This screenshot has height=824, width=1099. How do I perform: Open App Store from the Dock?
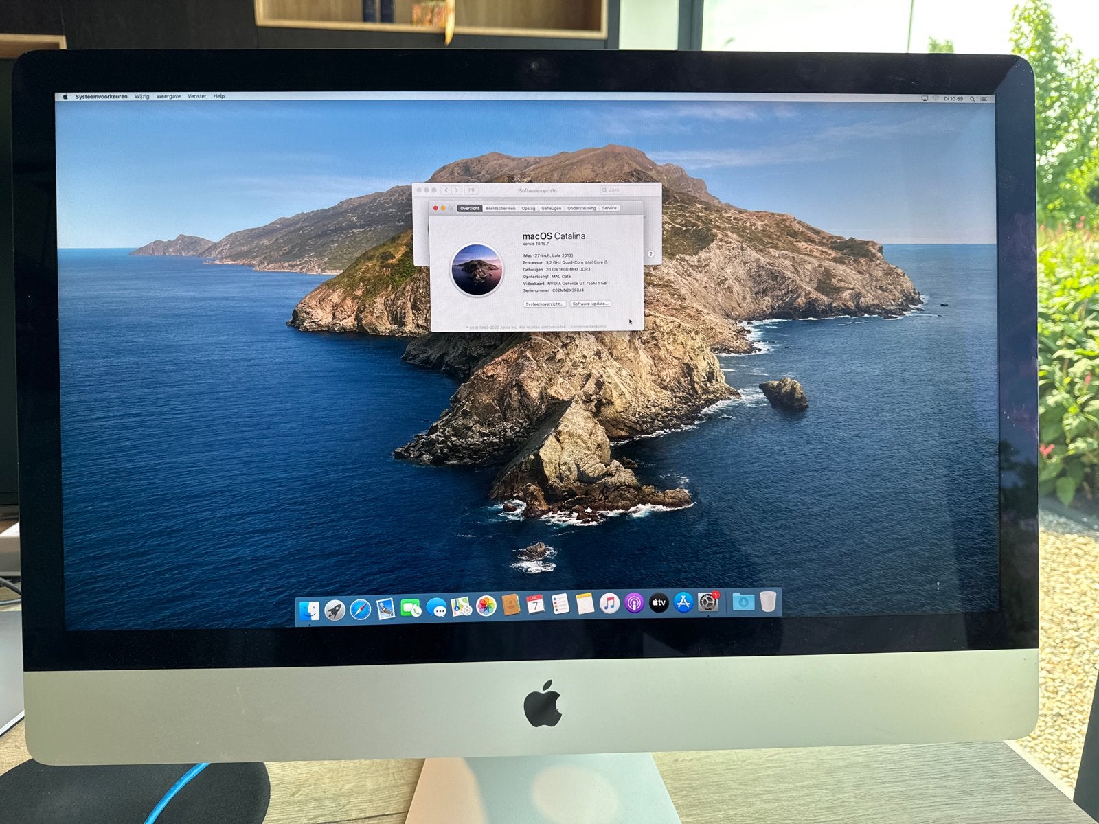683,602
